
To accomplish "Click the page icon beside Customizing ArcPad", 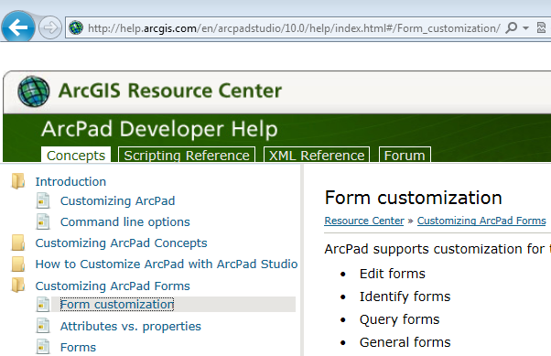I will pos(43,201).
